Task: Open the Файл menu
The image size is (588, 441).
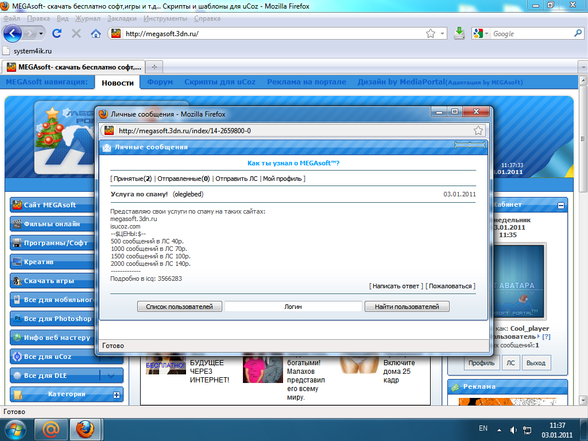Action: click(11, 18)
